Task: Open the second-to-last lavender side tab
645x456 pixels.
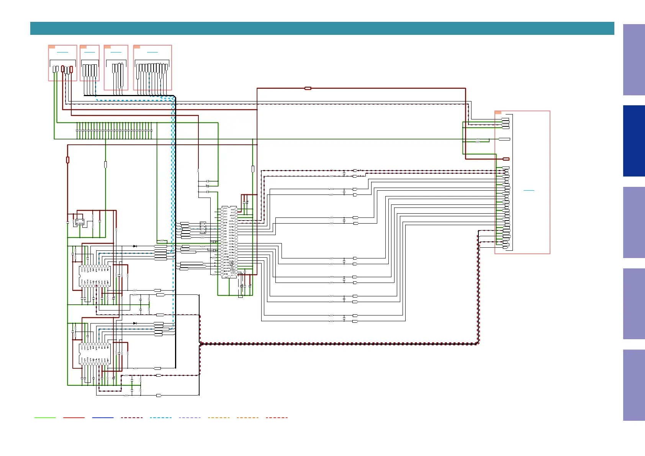Action: tap(634, 304)
